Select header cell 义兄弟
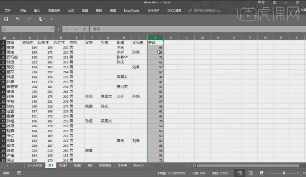This screenshot has height=177, width=306. 139,42
